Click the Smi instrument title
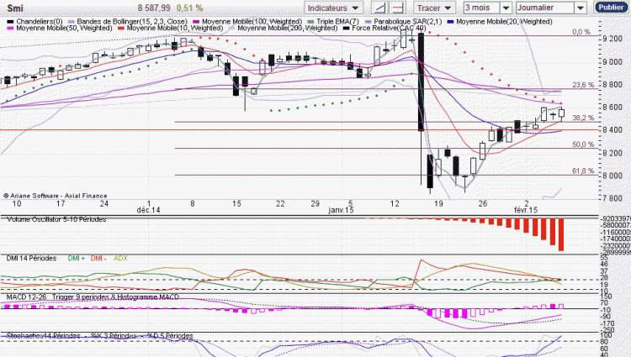The image size is (631, 357). click(15, 8)
